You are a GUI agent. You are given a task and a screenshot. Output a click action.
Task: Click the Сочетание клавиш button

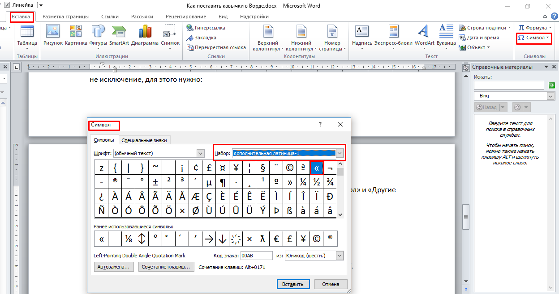pyautogui.click(x=166, y=267)
